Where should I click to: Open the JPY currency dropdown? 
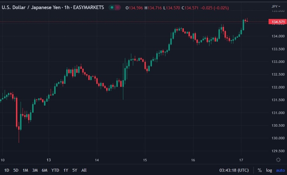(x=276, y=7)
